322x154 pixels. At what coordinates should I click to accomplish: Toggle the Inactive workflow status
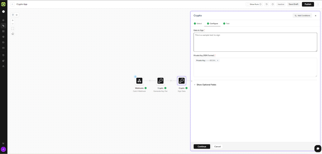[281, 4]
